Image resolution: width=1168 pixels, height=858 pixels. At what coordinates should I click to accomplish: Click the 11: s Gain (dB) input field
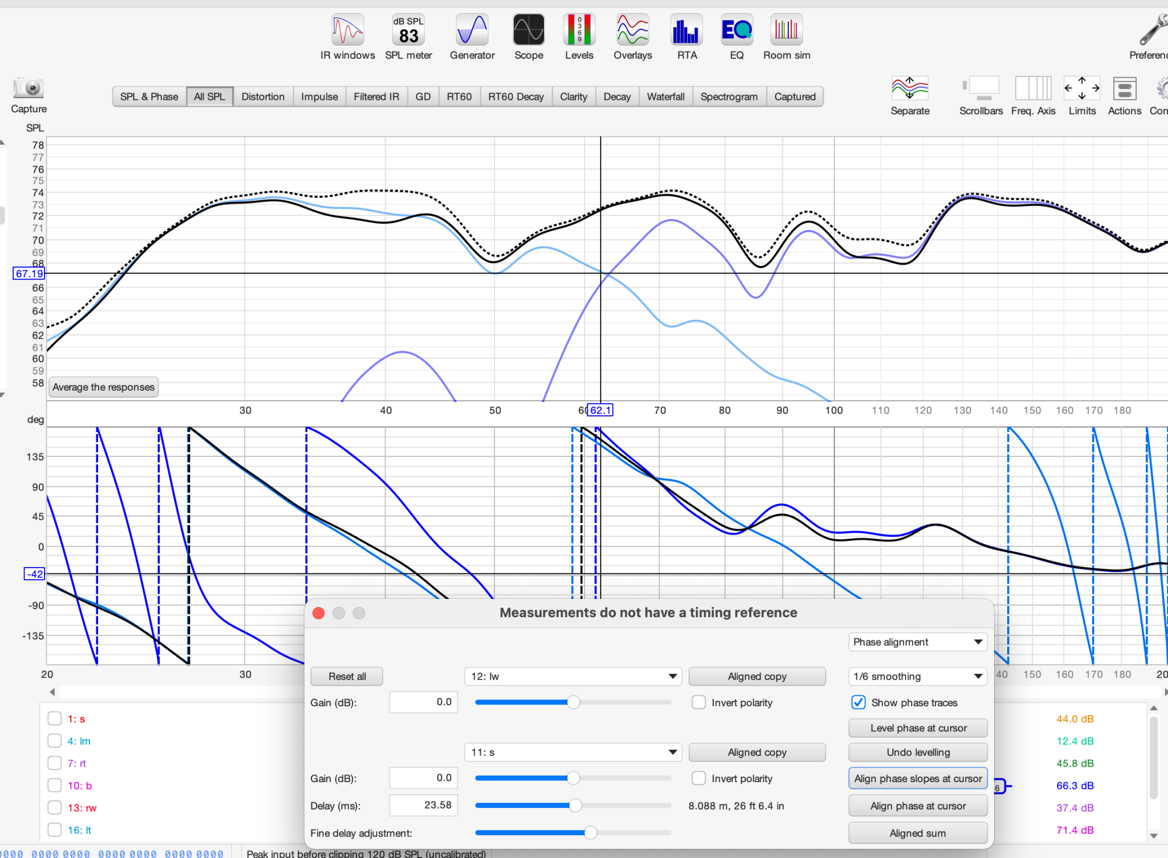pos(423,778)
